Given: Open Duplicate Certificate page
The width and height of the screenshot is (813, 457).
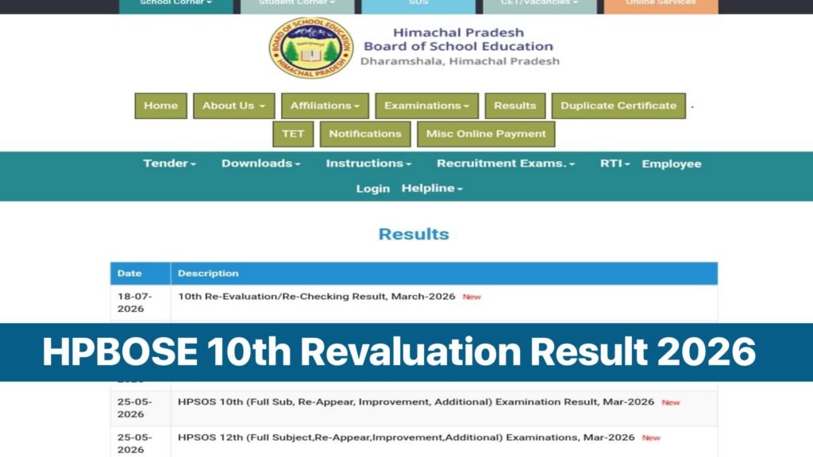Looking at the screenshot, I should pyautogui.click(x=618, y=106).
